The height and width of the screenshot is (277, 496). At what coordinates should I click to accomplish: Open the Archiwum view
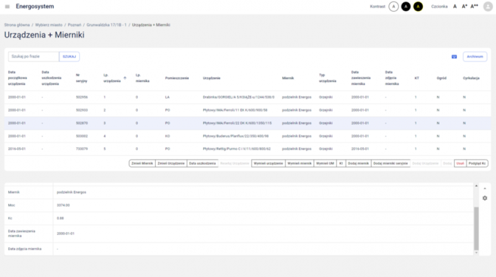[475, 57]
